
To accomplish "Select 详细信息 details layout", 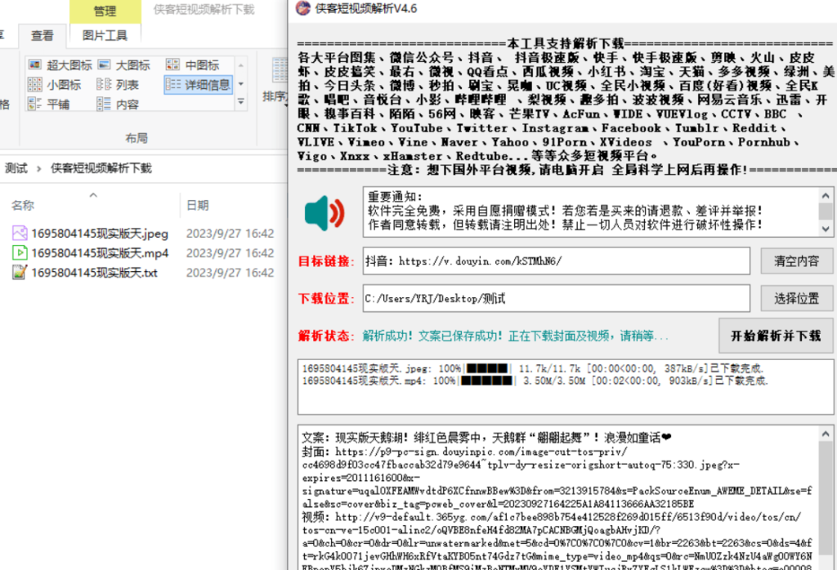I will [199, 85].
